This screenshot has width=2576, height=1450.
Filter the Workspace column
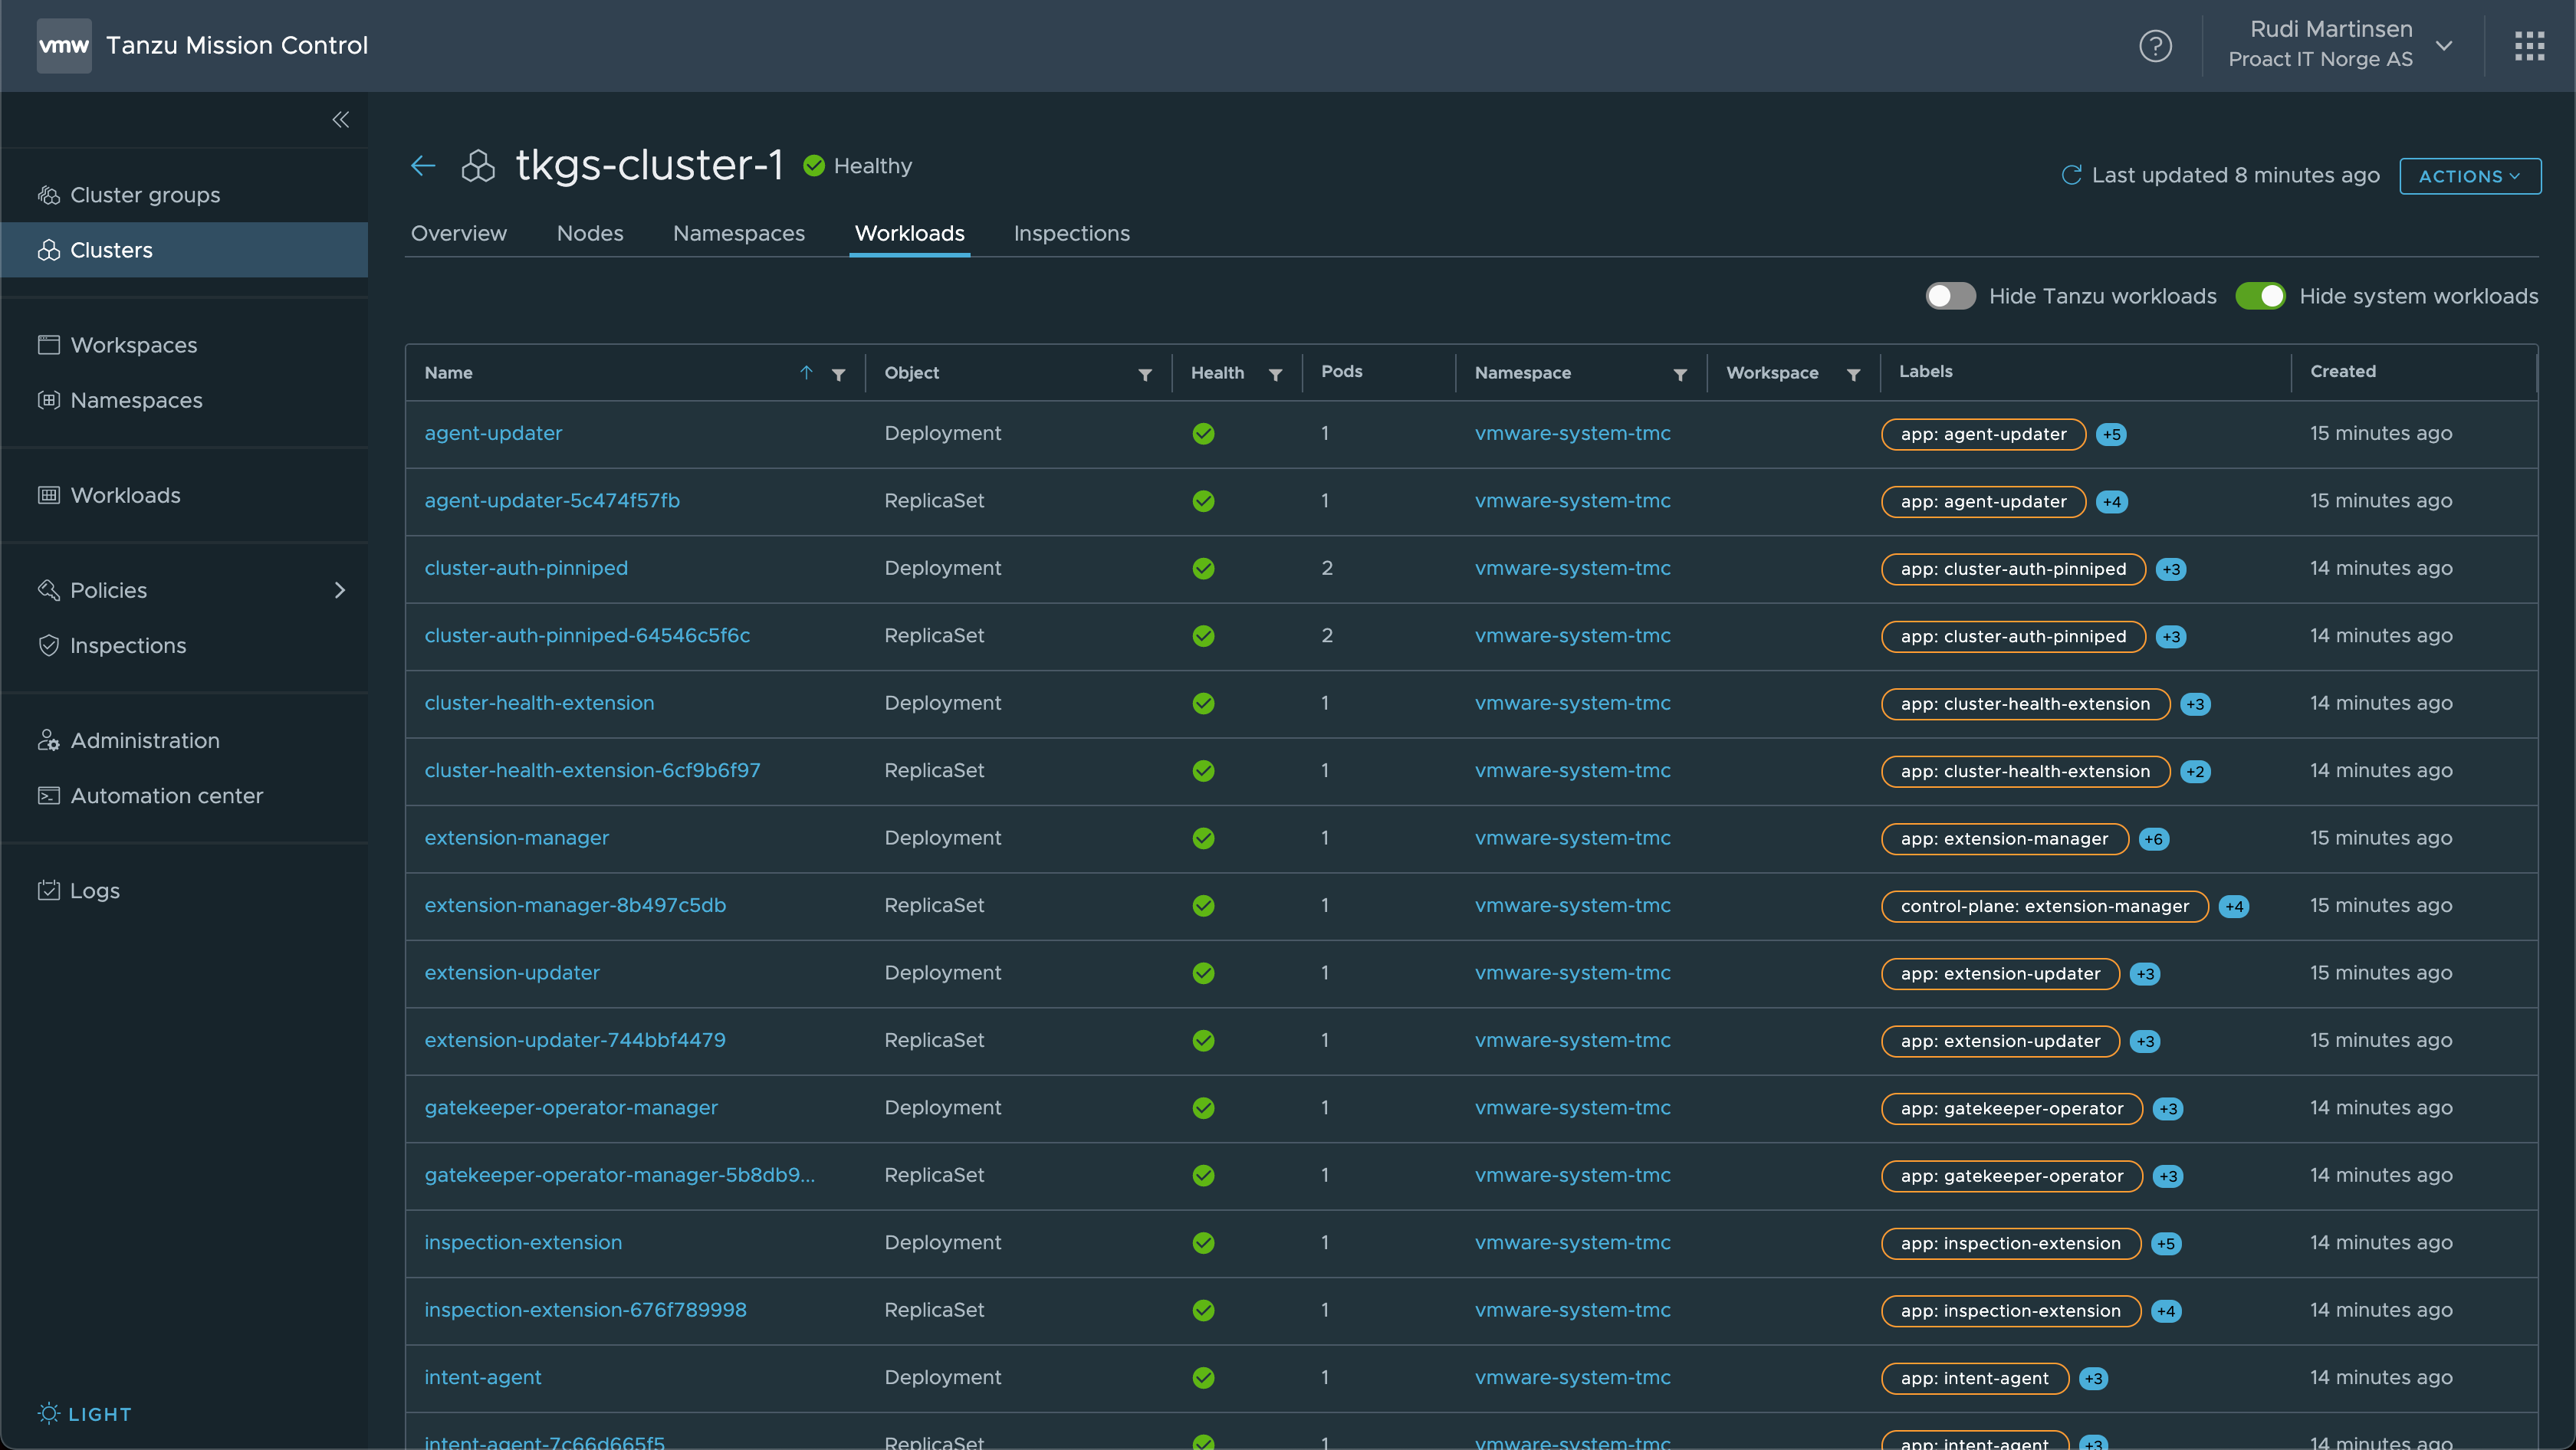[x=1853, y=375]
